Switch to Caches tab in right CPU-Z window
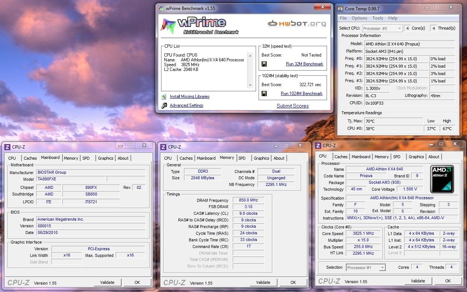 pos(341,157)
